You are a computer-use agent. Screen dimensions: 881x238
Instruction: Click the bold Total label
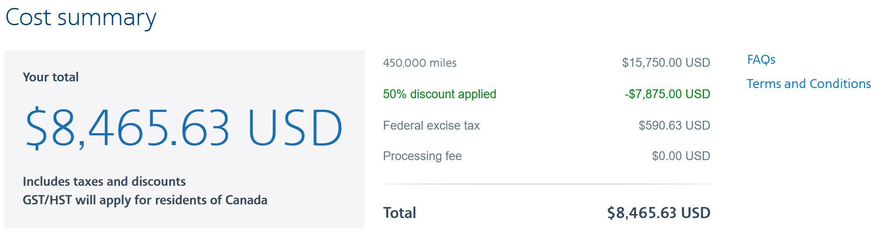point(399,213)
